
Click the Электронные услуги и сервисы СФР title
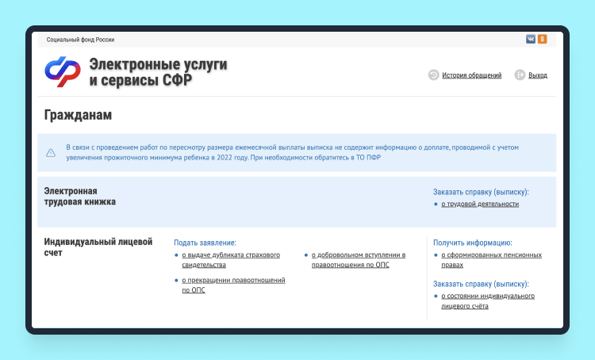[158, 72]
